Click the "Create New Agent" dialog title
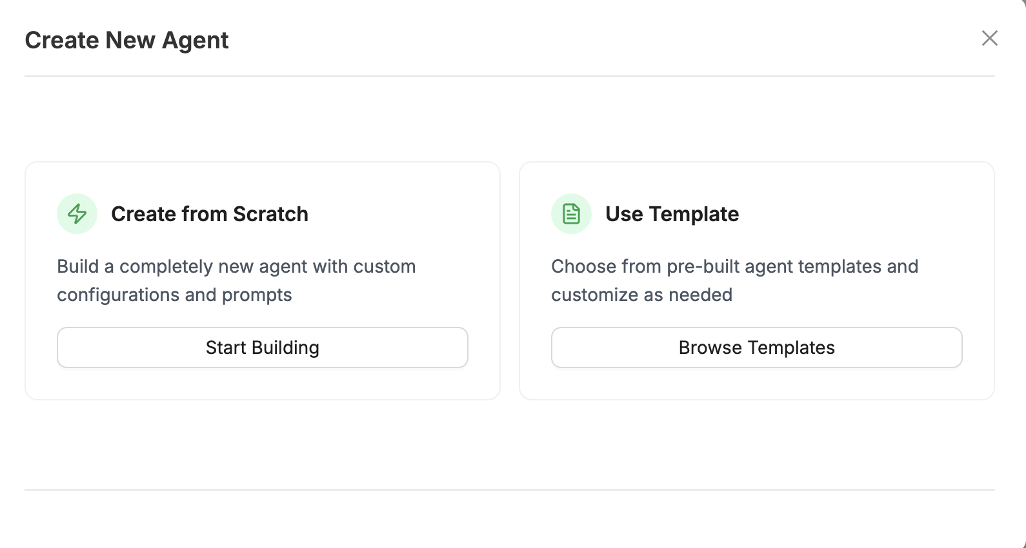 [126, 40]
